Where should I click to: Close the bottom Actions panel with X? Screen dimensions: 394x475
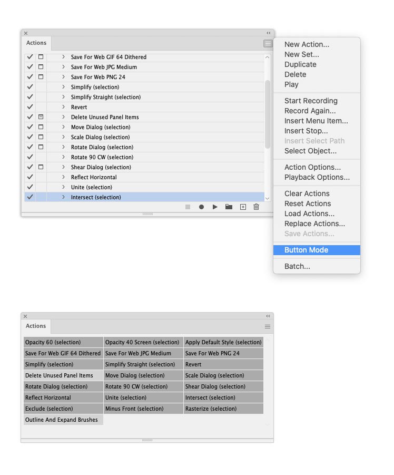(25, 316)
